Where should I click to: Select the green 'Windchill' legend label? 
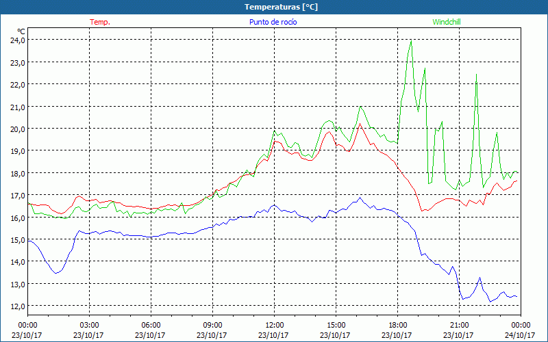447,22
